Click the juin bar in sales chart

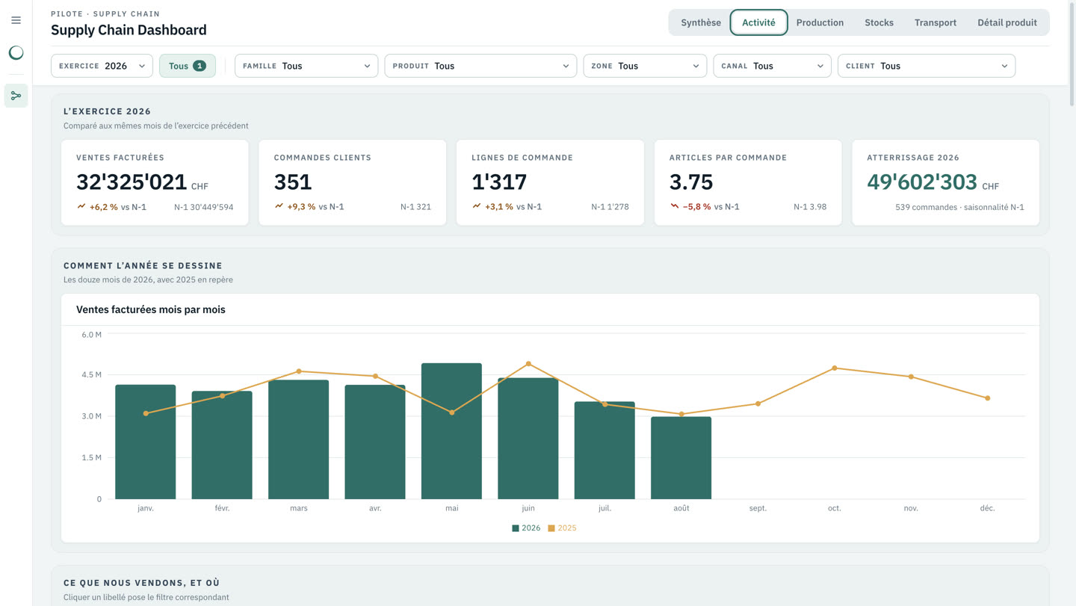[528, 439]
